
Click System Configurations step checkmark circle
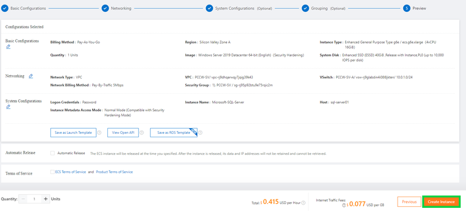point(209,8)
